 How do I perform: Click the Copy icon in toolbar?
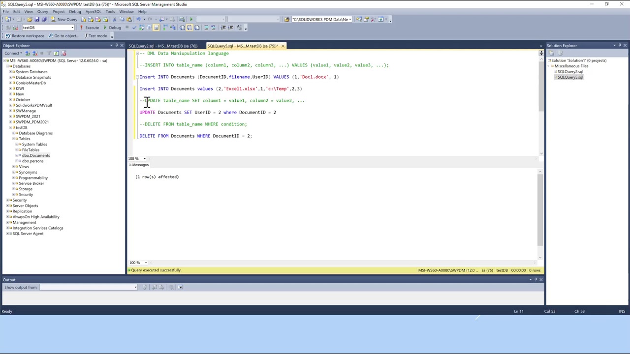point(122,19)
